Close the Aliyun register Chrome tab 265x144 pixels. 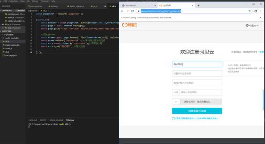click(x=193, y=6)
